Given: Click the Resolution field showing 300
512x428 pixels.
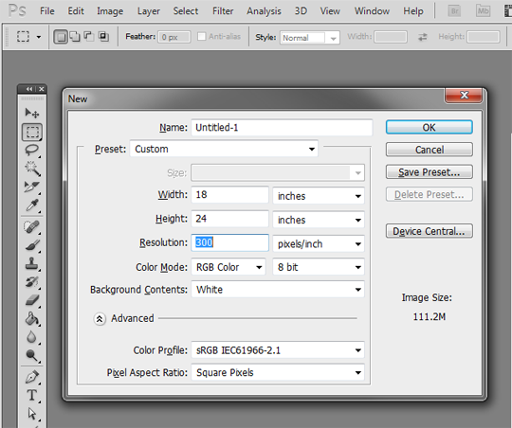Looking at the screenshot, I should click(x=229, y=242).
